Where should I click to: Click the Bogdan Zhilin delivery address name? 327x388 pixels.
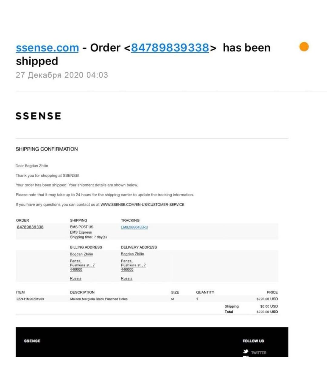[132, 254]
